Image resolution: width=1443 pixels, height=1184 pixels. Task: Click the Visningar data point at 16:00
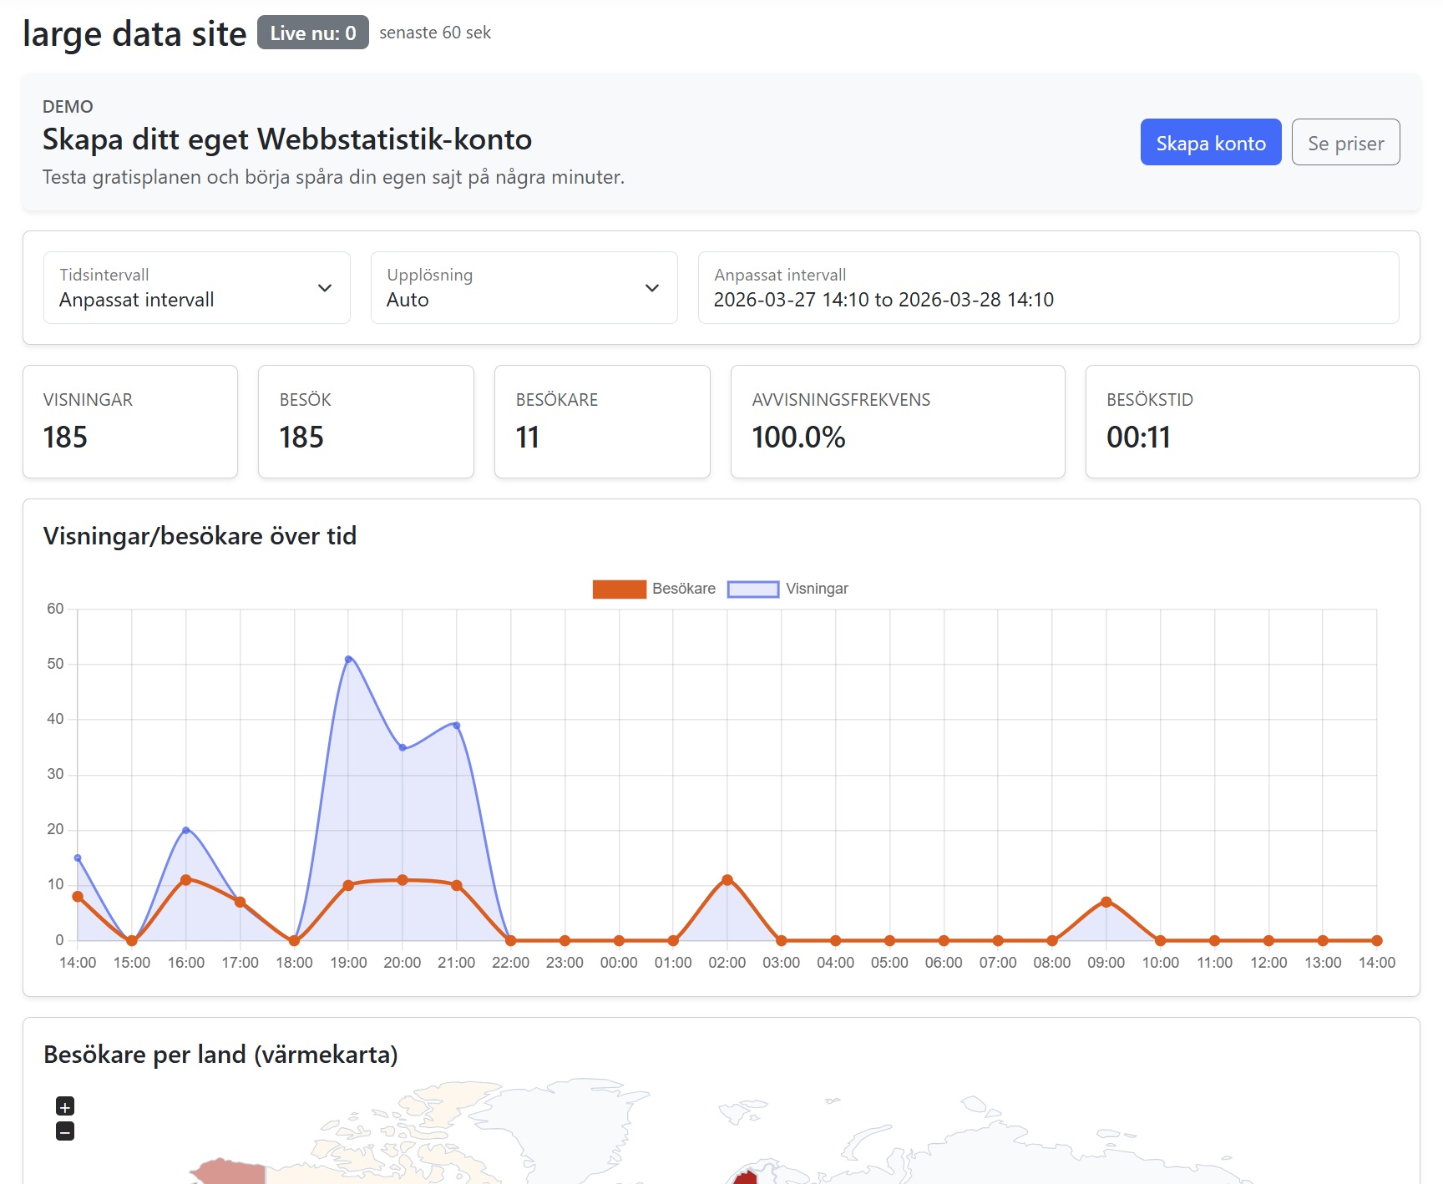pyautogui.click(x=186, y=830)
